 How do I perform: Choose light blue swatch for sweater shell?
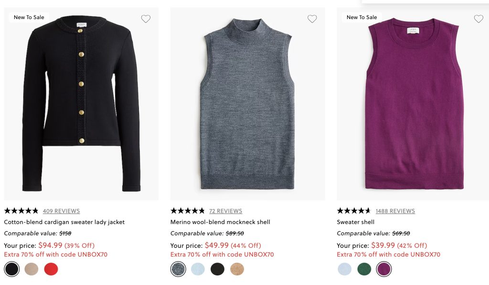[x=344, y=269]
